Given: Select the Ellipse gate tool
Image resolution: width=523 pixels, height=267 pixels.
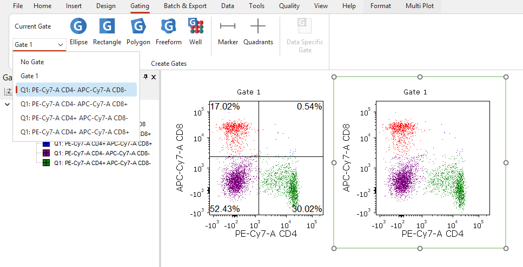Looking at the screenshot, I should point(78,31).
